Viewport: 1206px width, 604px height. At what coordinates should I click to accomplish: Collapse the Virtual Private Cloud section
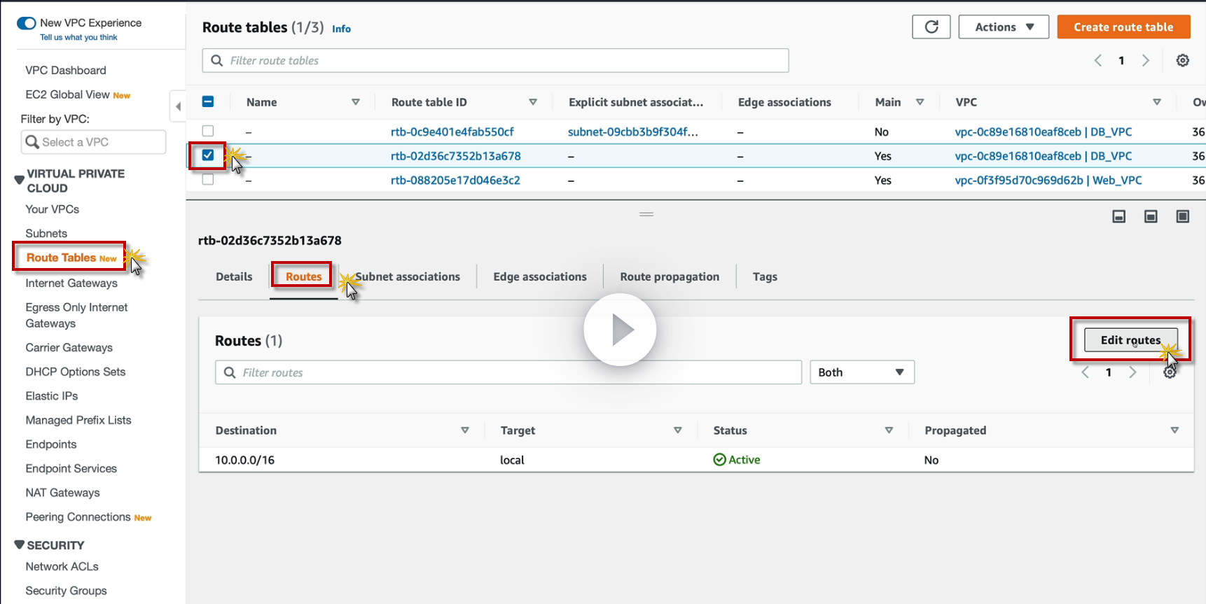coord(20,180)
